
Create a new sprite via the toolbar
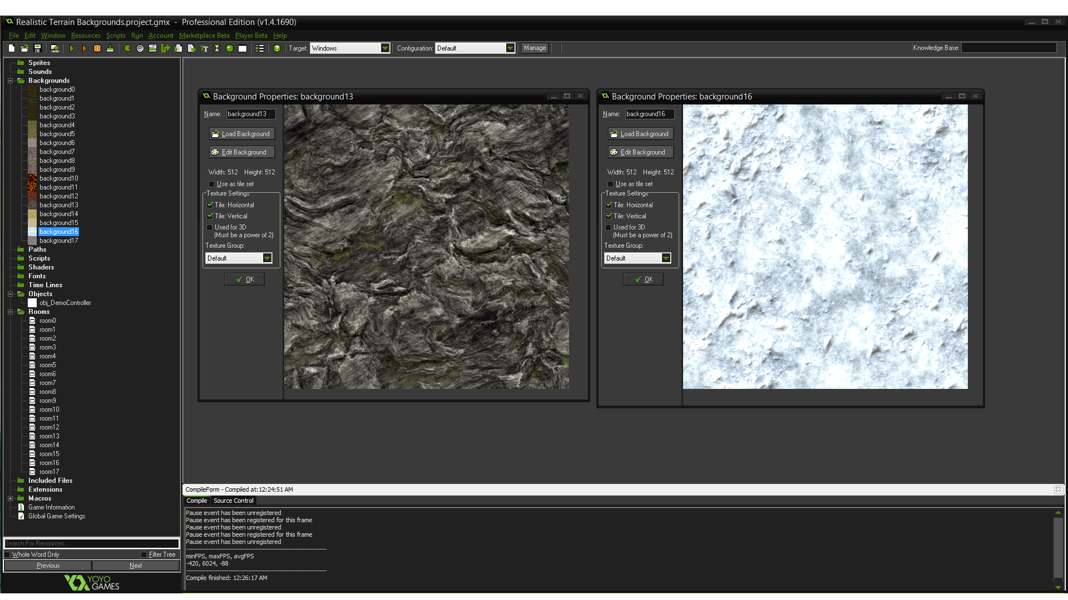126,48
